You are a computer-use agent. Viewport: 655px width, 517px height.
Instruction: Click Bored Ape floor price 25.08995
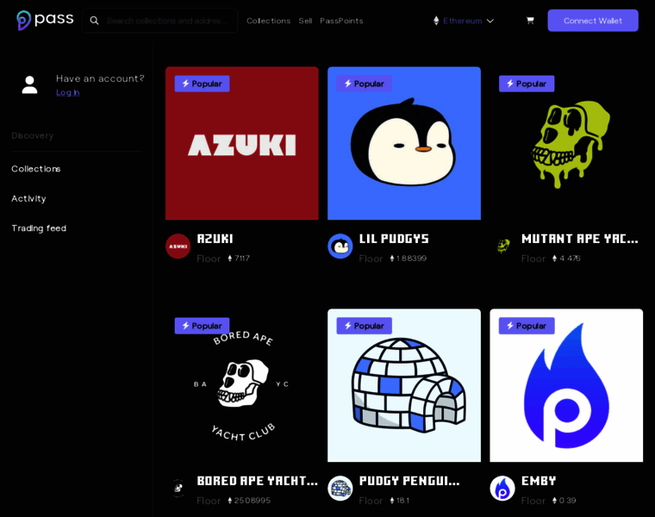[249, 501]
